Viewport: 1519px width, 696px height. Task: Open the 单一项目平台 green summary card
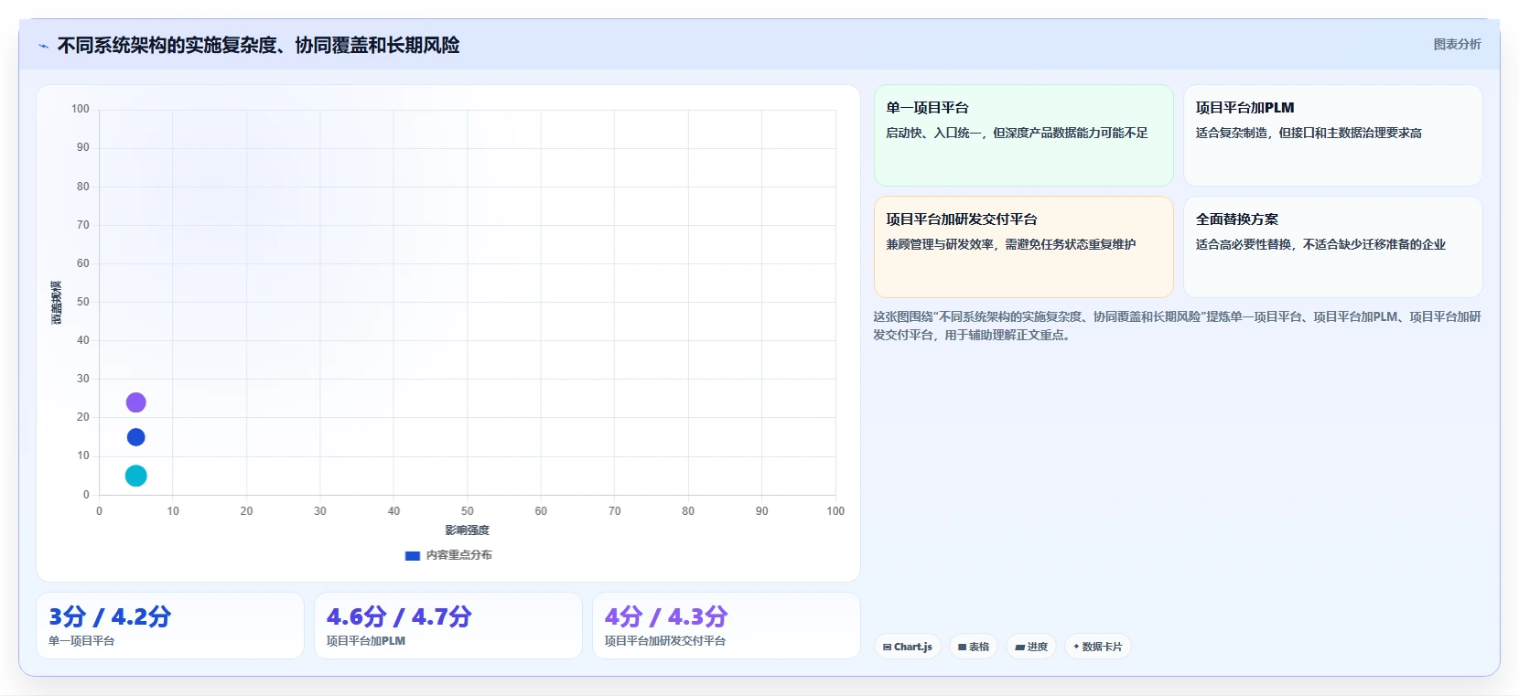pos(1024,135)
